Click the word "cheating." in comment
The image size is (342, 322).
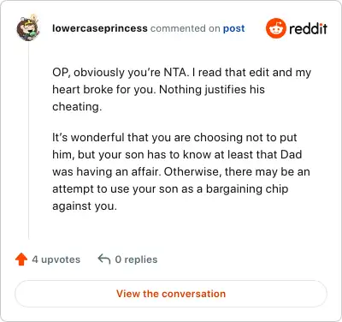77,107
